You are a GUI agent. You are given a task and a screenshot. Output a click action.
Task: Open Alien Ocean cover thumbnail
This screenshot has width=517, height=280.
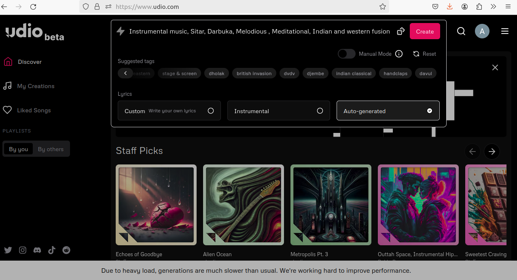(x=244, y=205)
